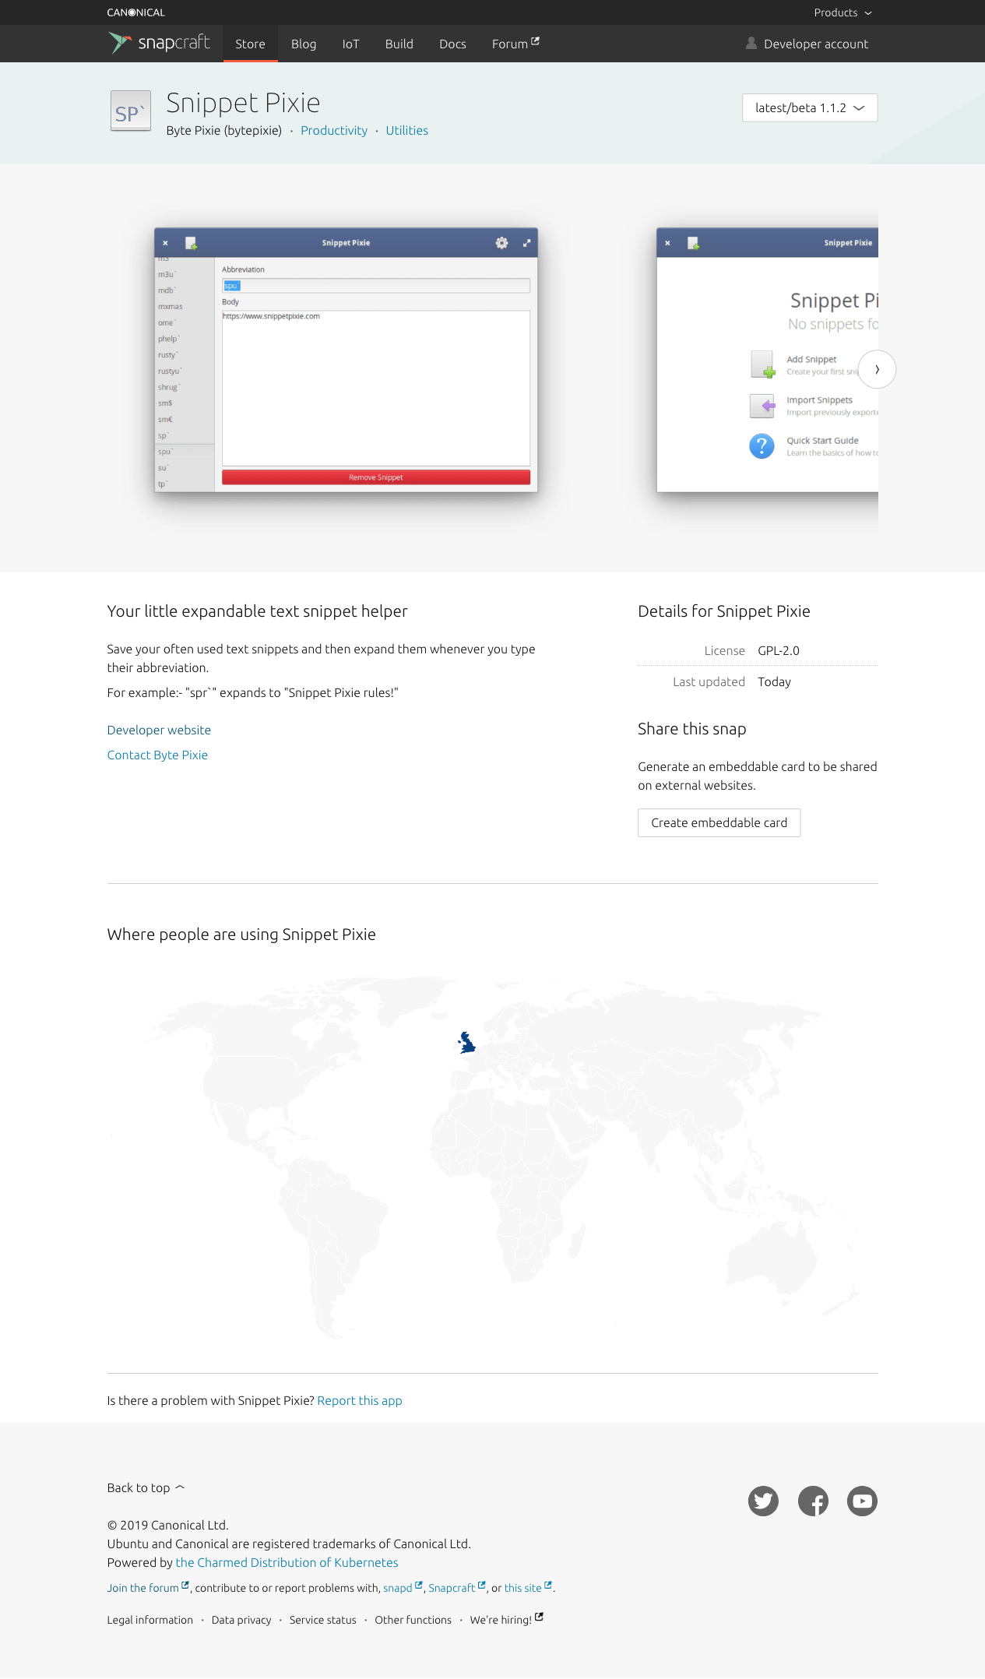Click the Snapcraft logo
The height and width of the screenshot is (1679, 985).
coord(159,43)
